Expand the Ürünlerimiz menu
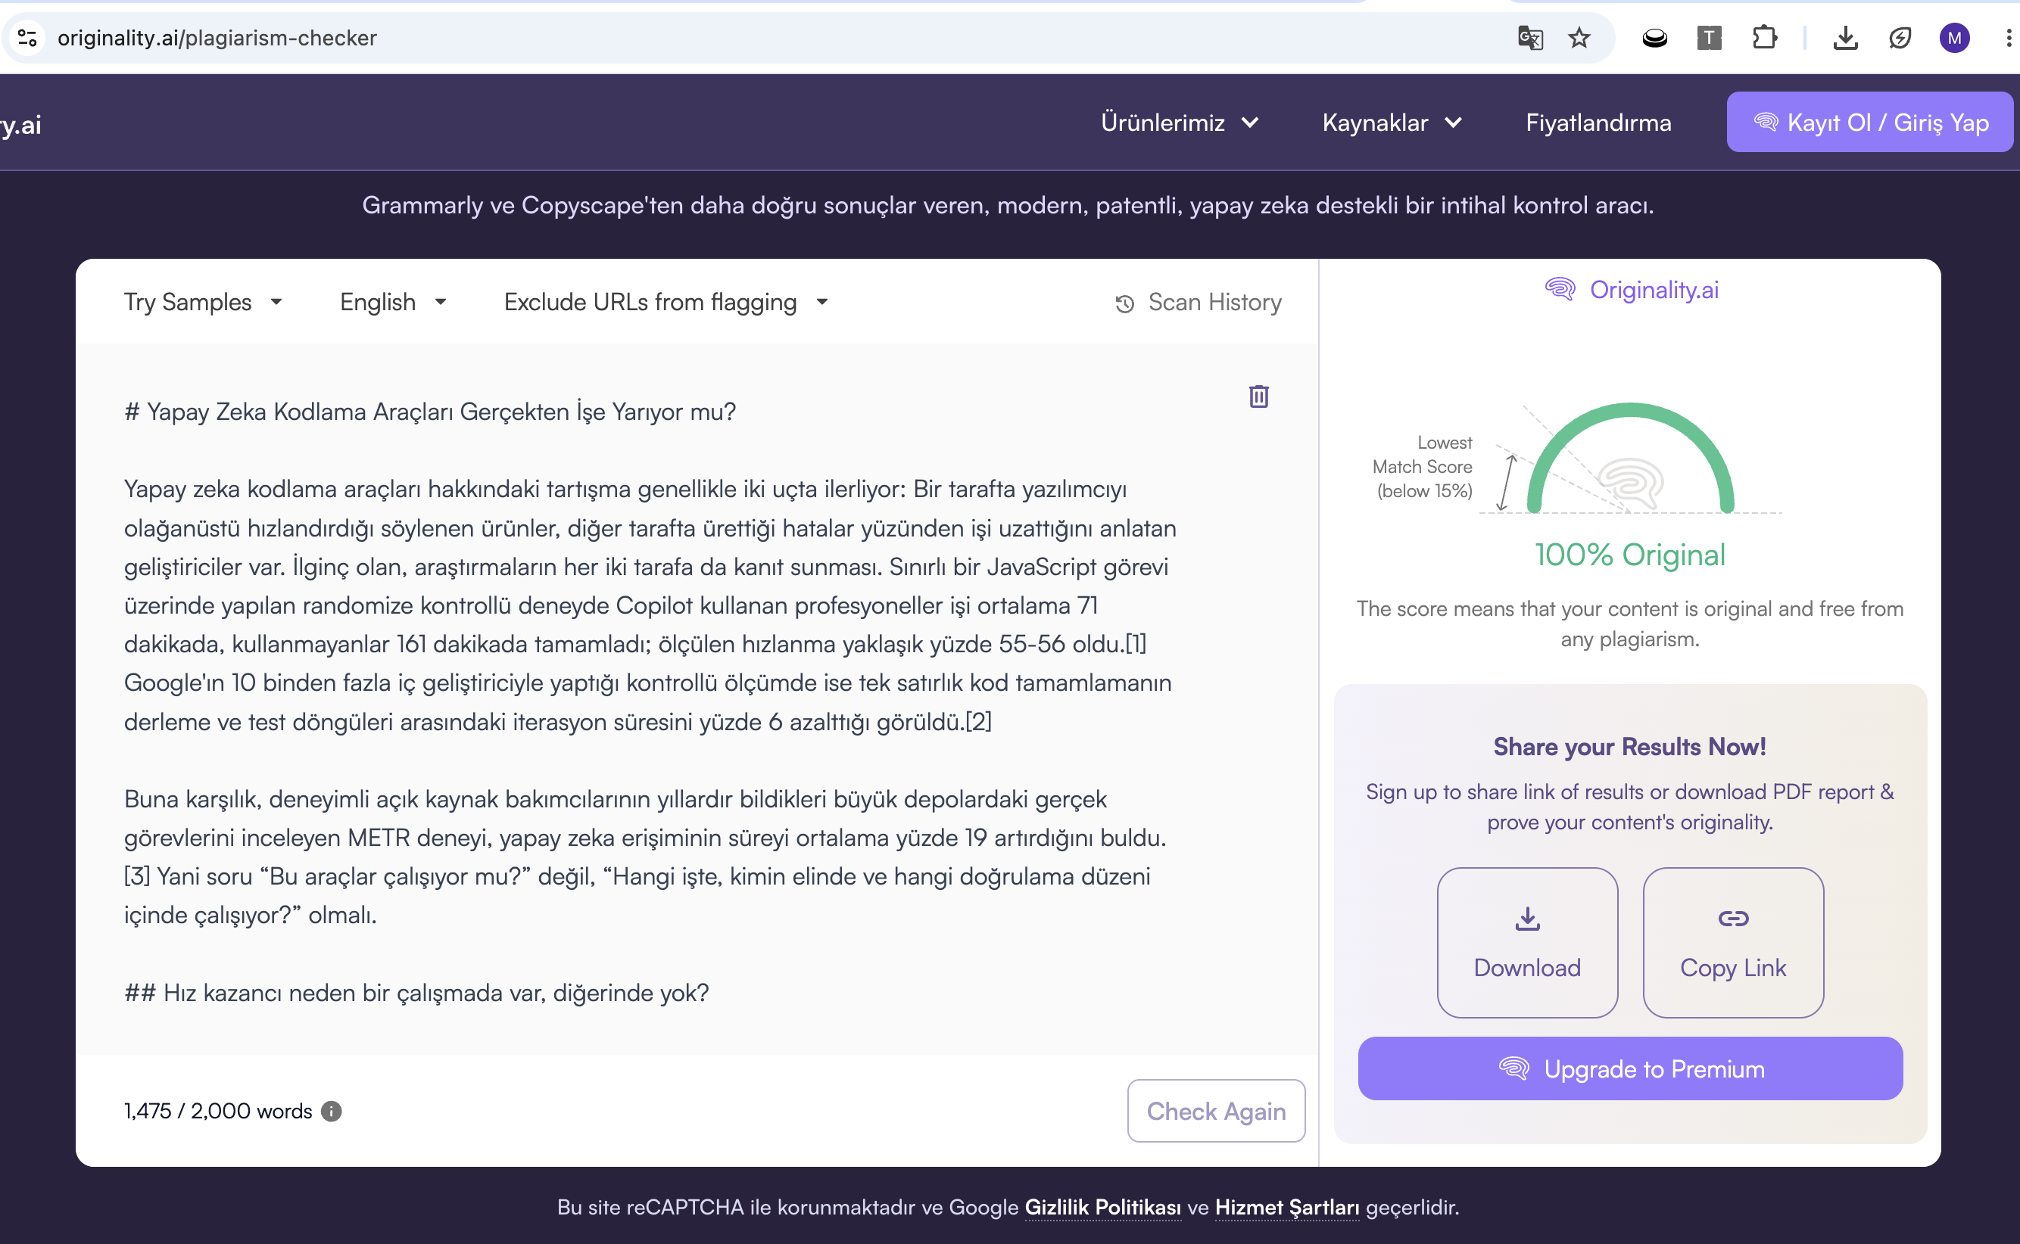 [x=1180, y=123]
